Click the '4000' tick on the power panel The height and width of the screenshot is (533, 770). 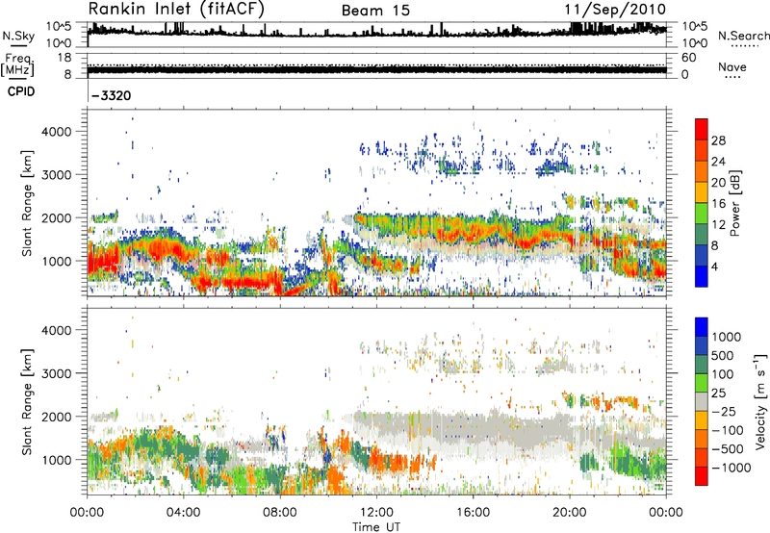pyautogui.click(x=57, y=132)
